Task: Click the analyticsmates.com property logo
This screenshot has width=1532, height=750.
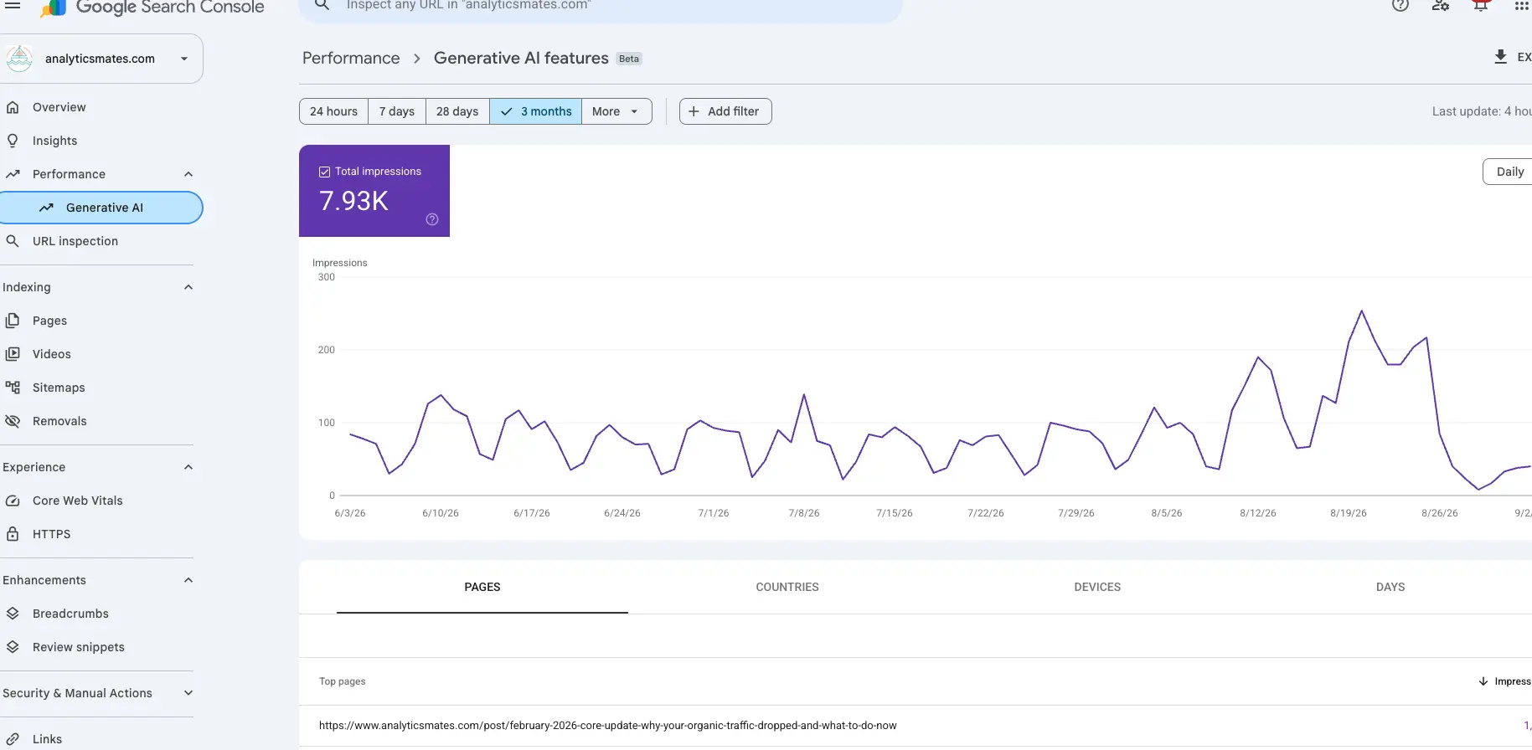Action: click(19, 59)
